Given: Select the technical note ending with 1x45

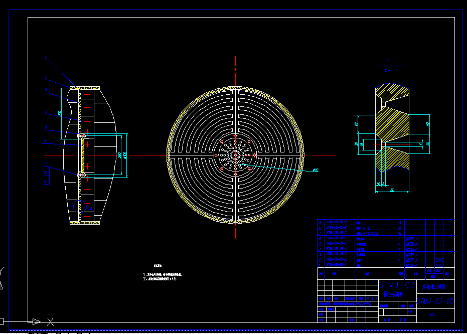Looking at the screenshot, I should (160, 279).
